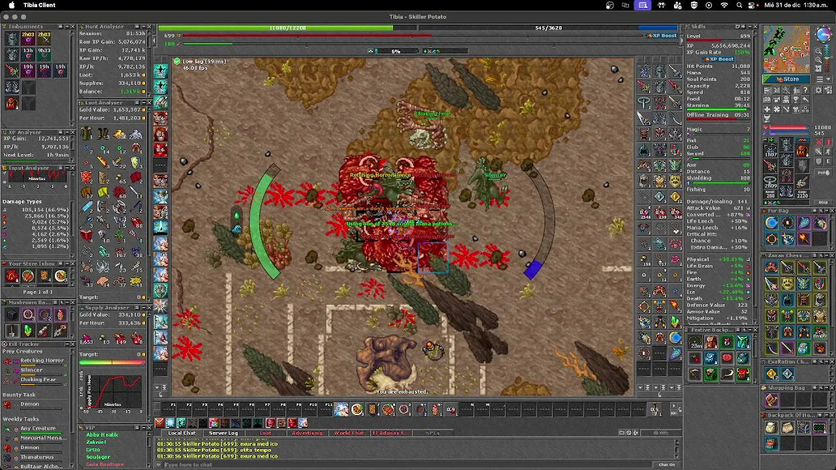Click the Demon bounty task creature icon
The height and width of the screenshot is (470, 836).
point(8,405)
